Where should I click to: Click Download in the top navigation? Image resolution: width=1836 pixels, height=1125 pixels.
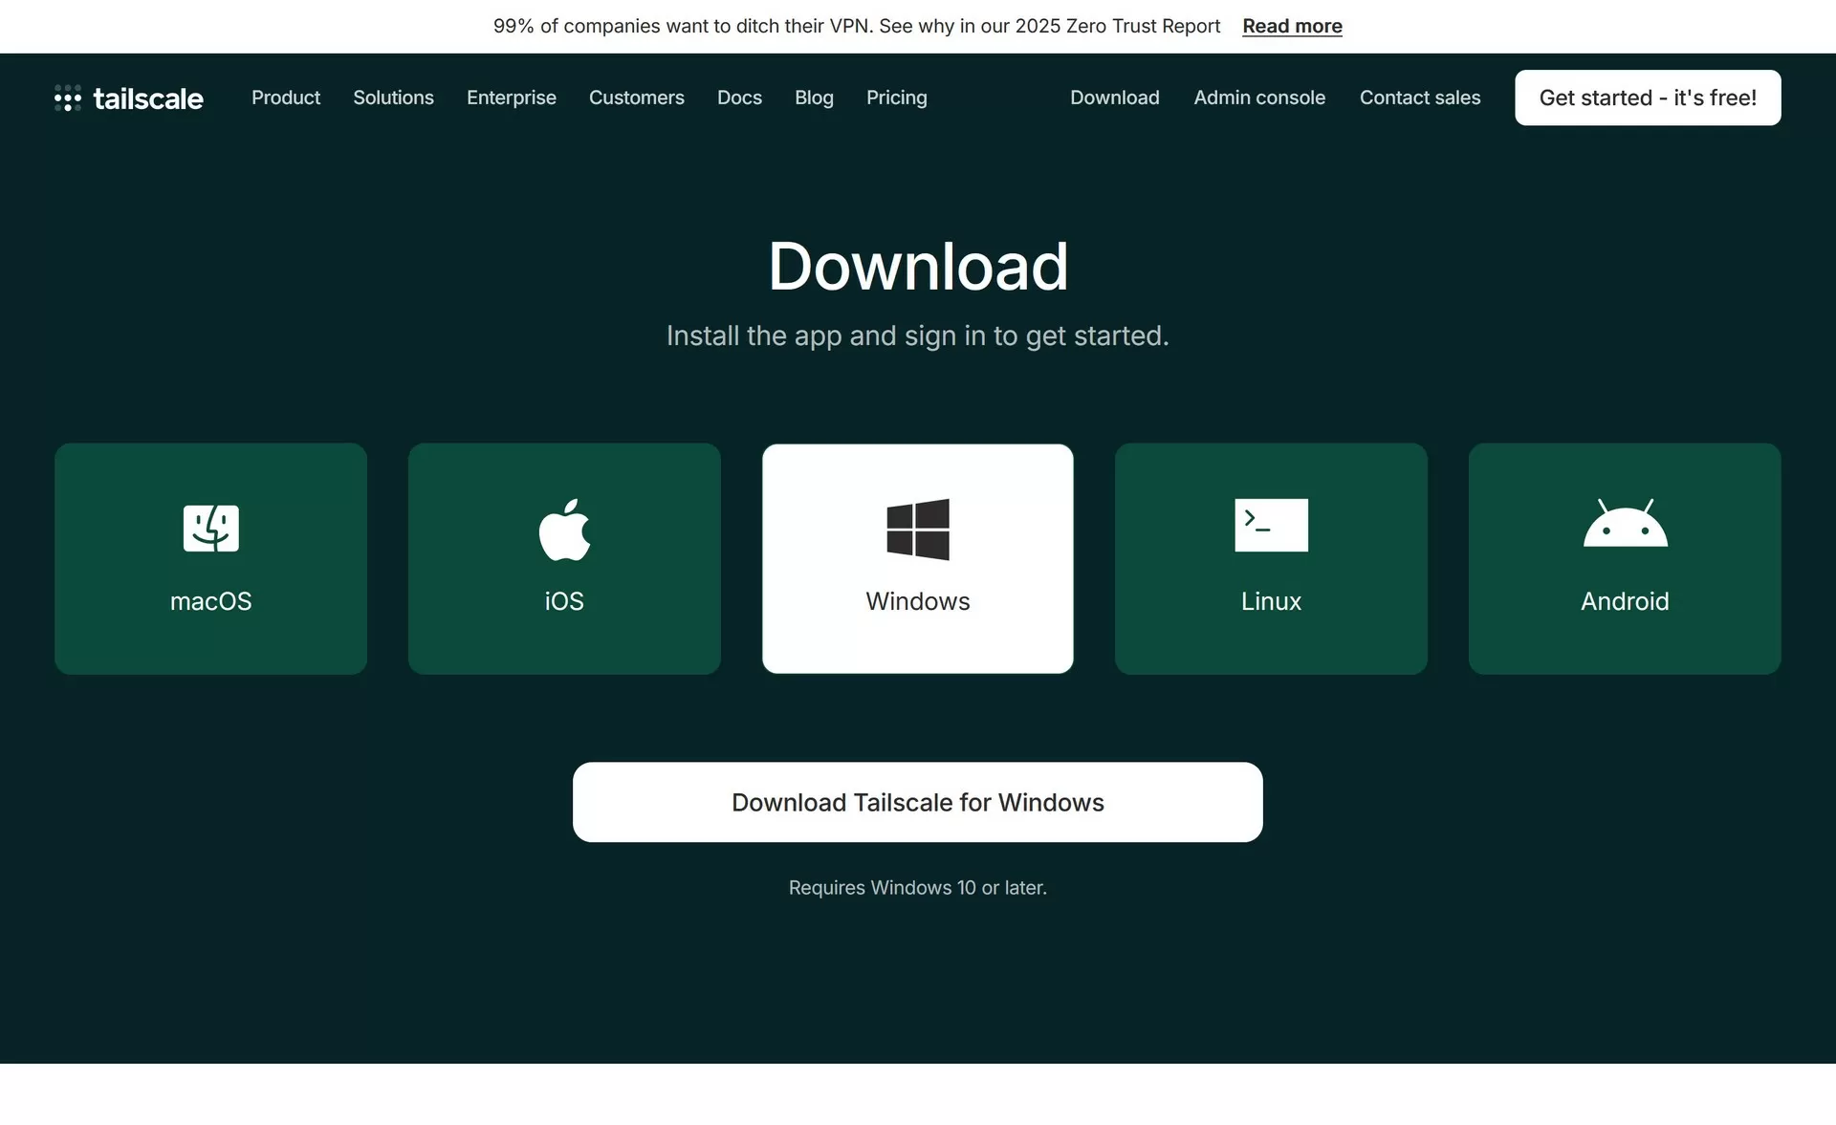tap(1114, 97)
